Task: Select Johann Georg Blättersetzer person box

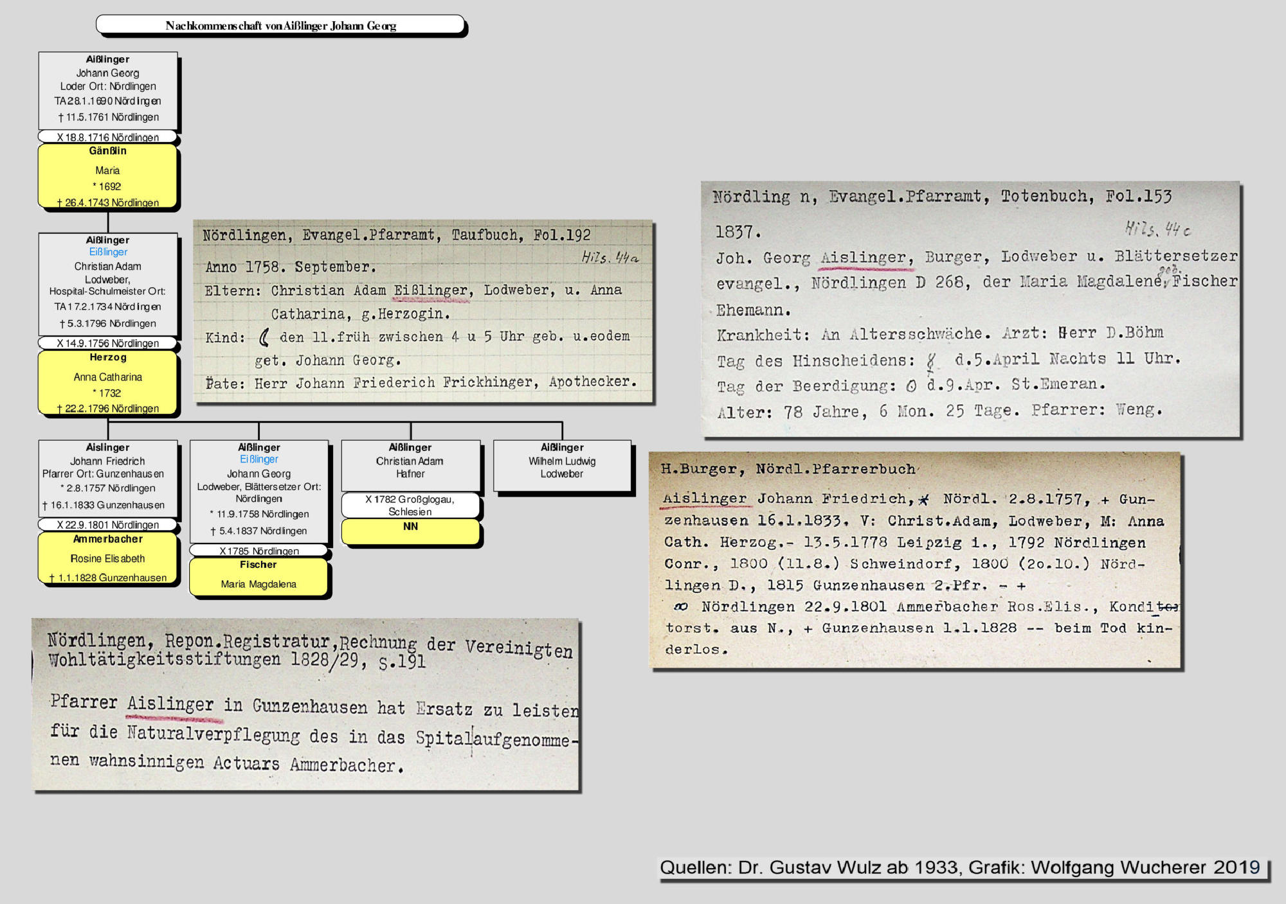Action: 259,495
